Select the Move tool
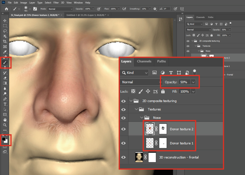This screenshot has height=175, width=245. [5, 21]
